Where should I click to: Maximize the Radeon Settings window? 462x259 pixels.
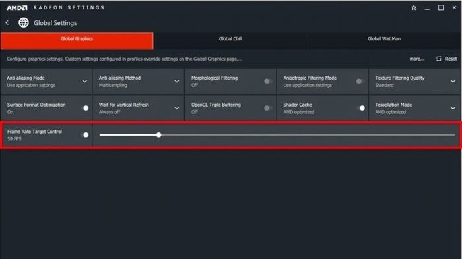pos(441,8)
